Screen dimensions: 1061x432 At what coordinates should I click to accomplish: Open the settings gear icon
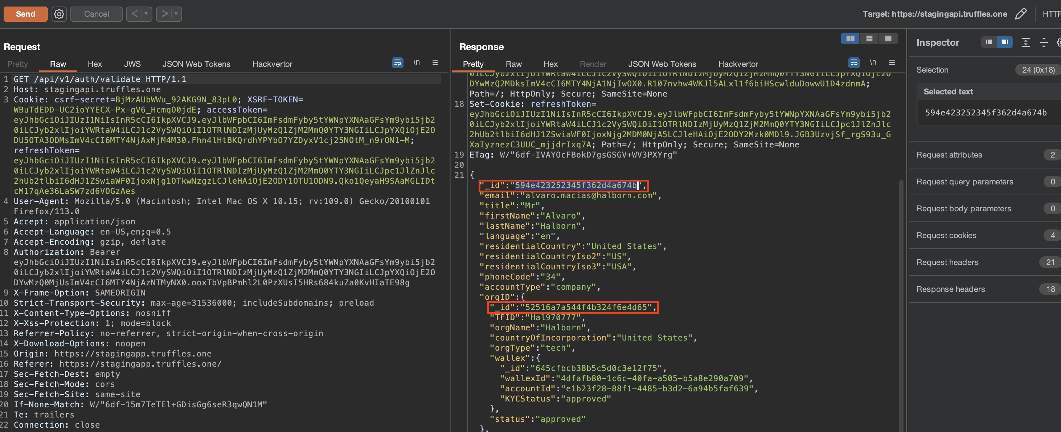coord(60,12)
